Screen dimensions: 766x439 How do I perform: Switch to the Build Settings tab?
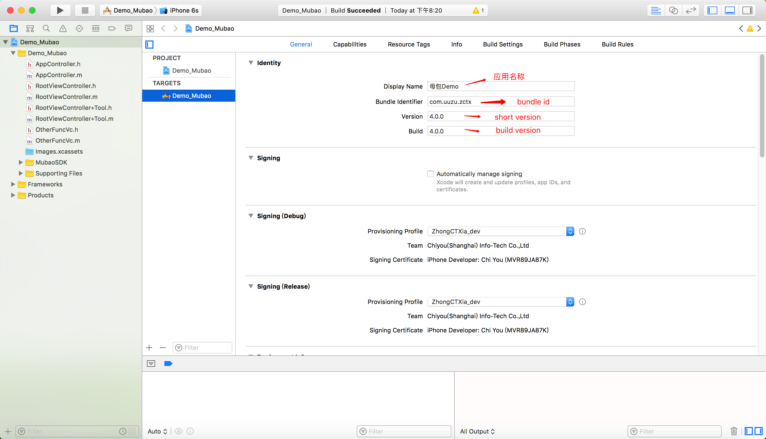503,44
